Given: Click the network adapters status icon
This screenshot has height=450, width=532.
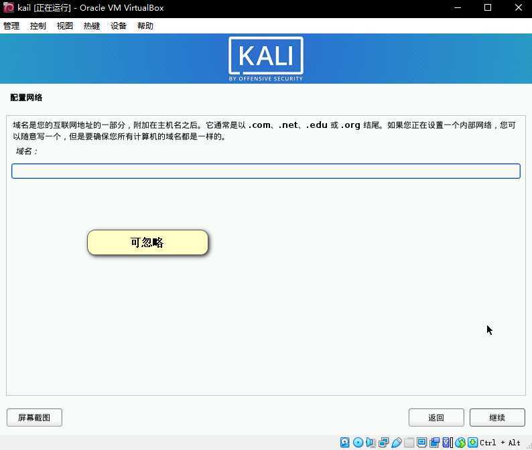Looking at the screenshot, I should (383, 442).
